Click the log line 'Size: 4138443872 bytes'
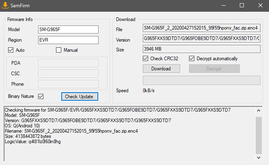The image size is (269, 165). tap(28, 136)
